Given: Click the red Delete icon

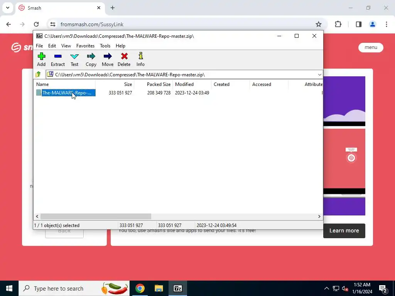Looking at the screenshot, I should (x=124, y=59).
